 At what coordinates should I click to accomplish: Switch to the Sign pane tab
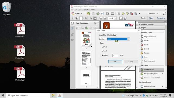pos(151,18)
